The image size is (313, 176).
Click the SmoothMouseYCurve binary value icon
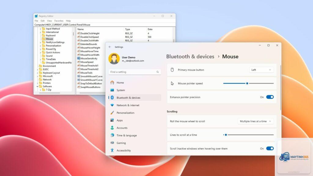coord(79,80)
